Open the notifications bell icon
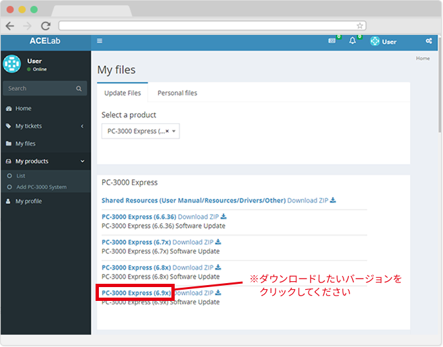 pyautogui.click(x=352, y=41)
